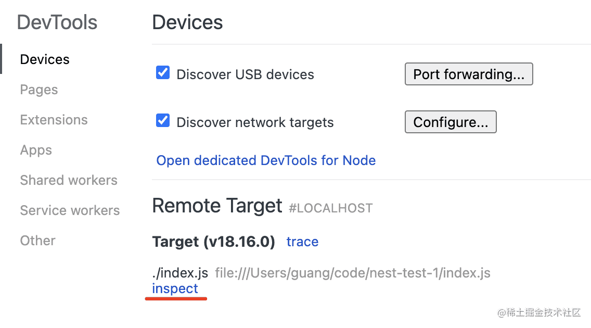Open the Extensions section

tap(54, 120)
